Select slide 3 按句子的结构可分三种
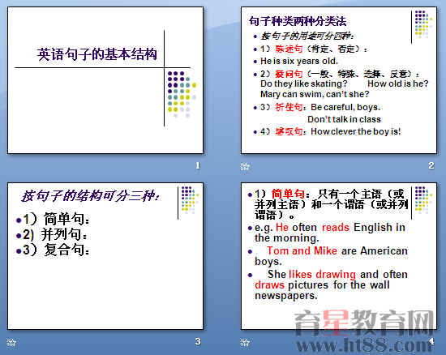 105,256
